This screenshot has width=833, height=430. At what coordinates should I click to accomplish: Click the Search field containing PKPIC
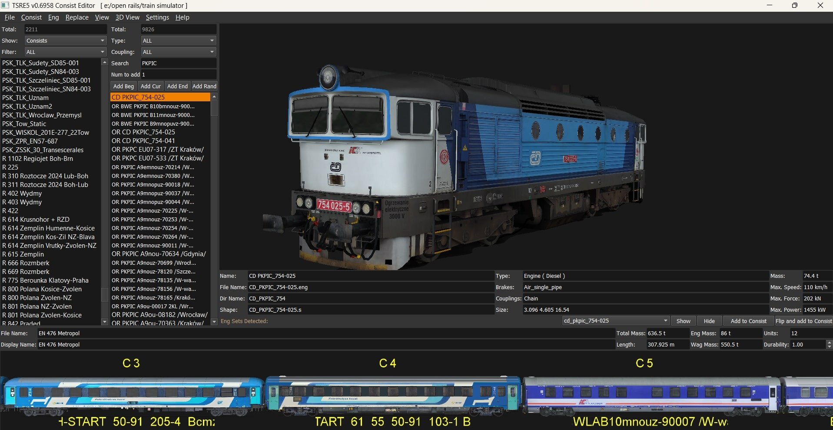click(x=178, y=63)
